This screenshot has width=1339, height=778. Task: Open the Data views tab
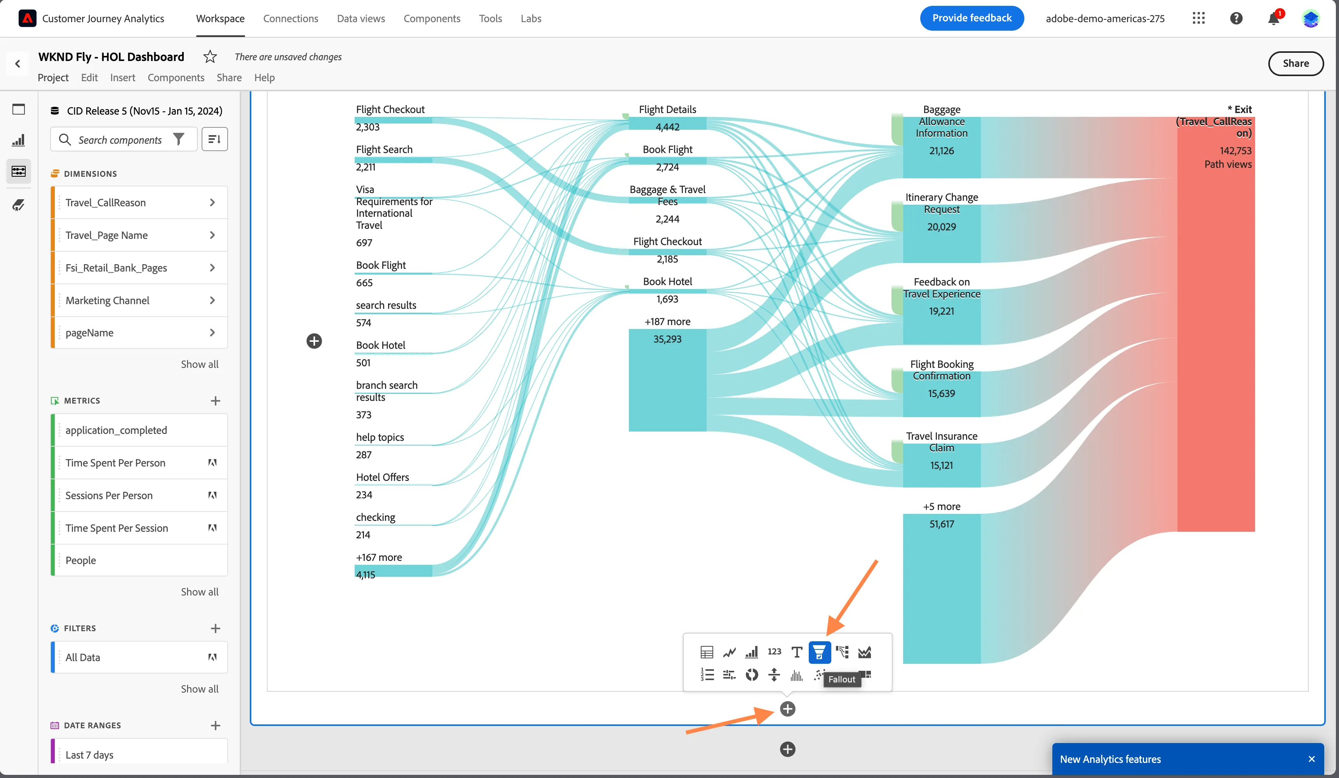(x=361, y=19)
